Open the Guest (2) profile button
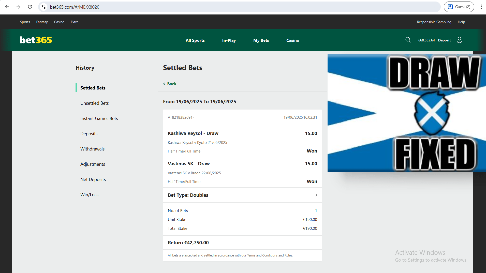Image resolution: width=486 pixels, height=273 pixels. tap(459, 7)
